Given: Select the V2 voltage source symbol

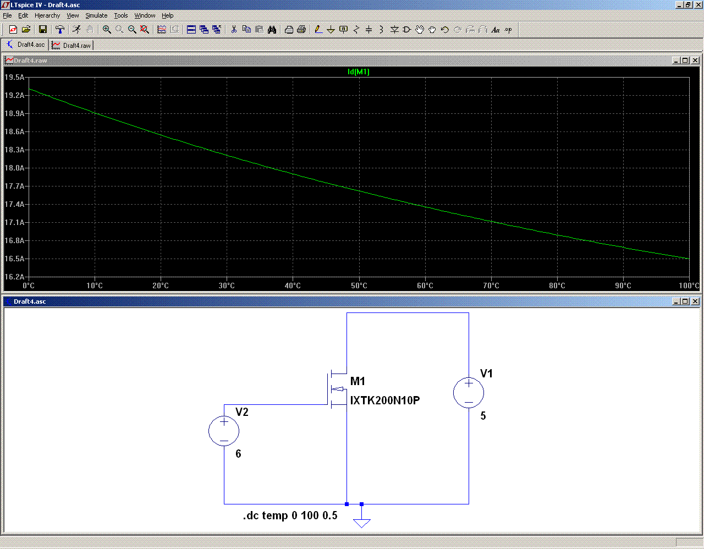Looking at the screenshot, I should (224, 430).
